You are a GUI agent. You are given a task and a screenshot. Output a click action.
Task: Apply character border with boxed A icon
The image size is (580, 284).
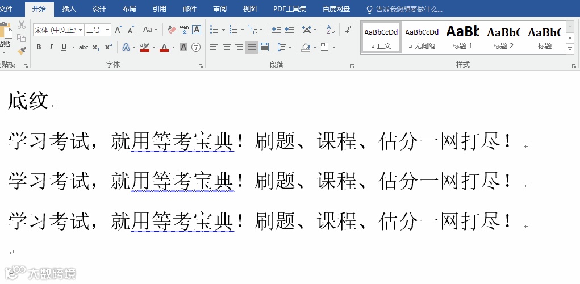coord(197,30)
